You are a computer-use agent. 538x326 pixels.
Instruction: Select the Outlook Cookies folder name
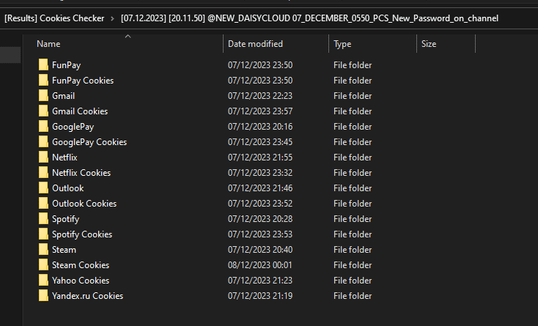(x=84, y=204)
